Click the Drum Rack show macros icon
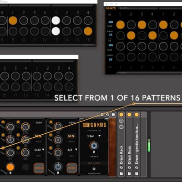This screenshot has height=182, width=182. pos(121,121)
